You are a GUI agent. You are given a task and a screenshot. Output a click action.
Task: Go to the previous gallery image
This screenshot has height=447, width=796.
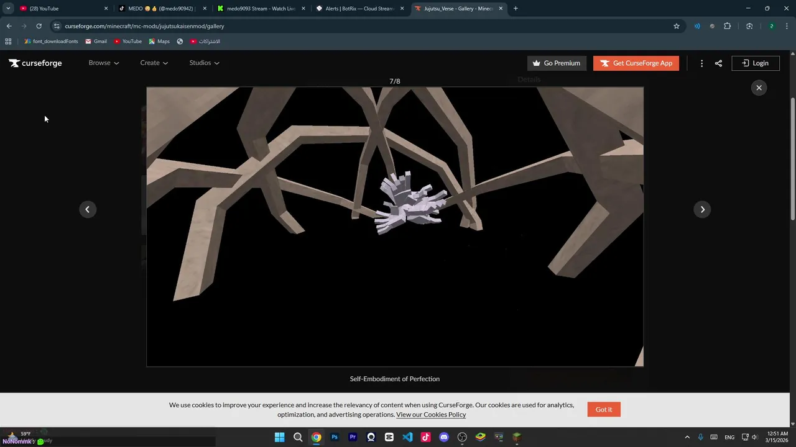87,209
